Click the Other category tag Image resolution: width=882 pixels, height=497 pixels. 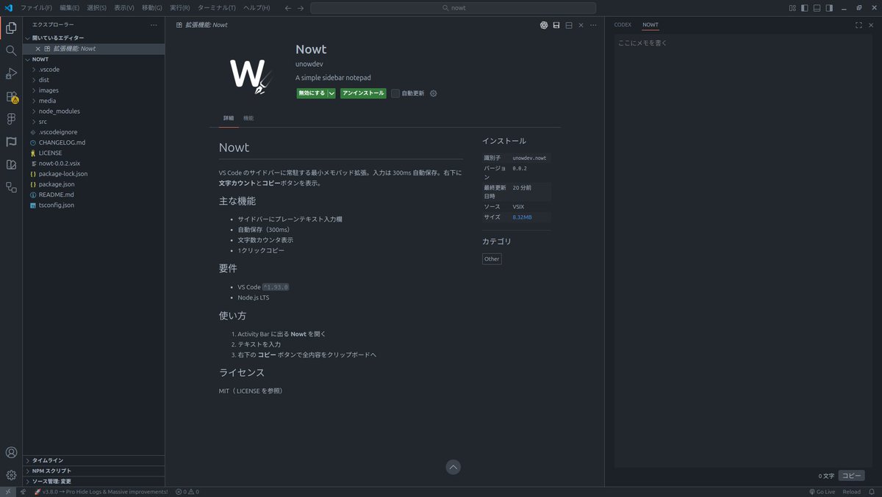492,259
